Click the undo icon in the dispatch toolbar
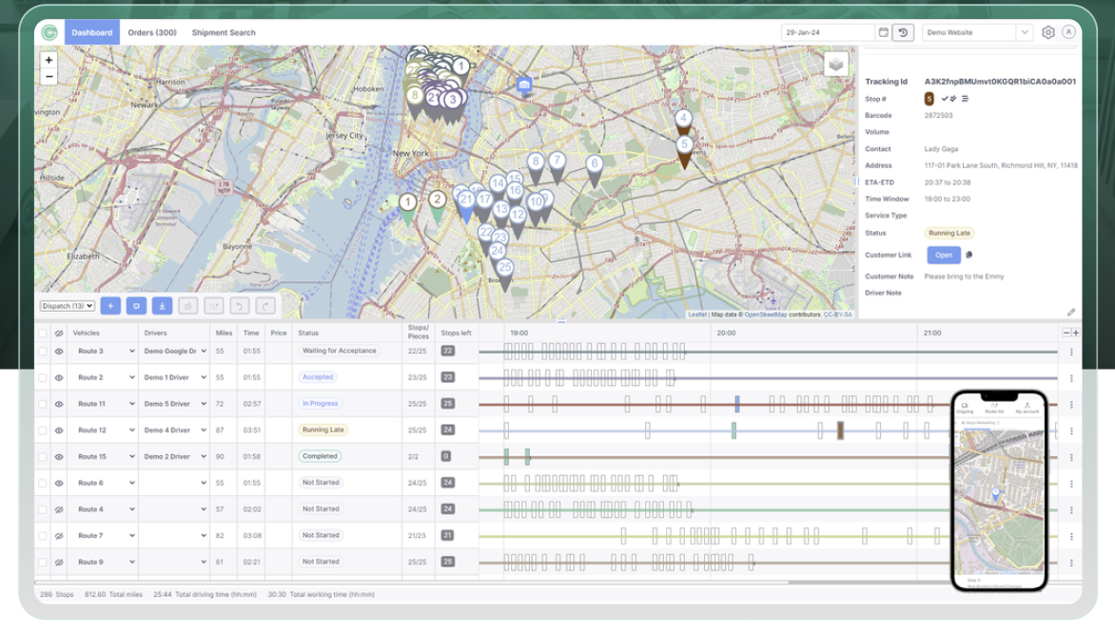The image size is (1115, 631). click(238, 305)
